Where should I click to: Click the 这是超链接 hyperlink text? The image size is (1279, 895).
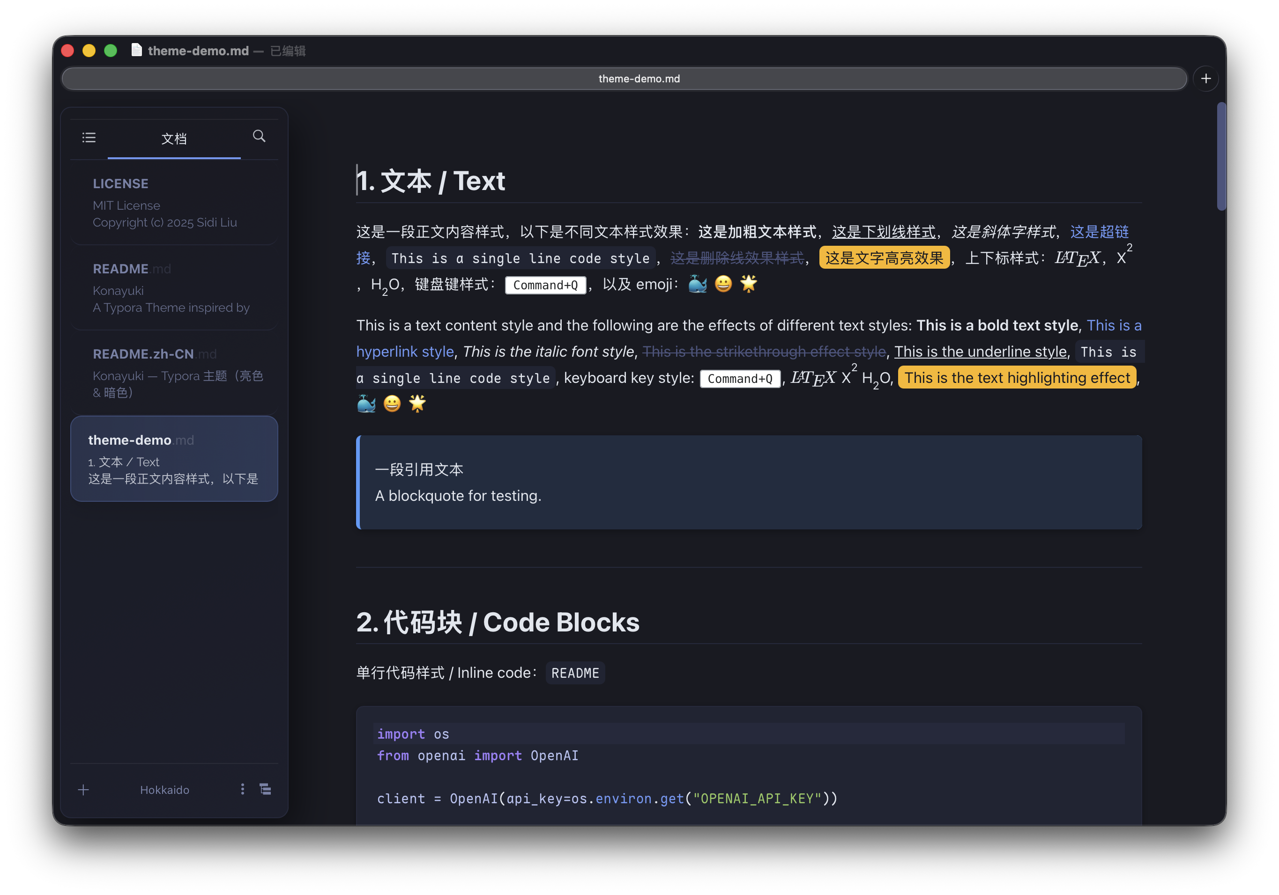(1099, 232)
